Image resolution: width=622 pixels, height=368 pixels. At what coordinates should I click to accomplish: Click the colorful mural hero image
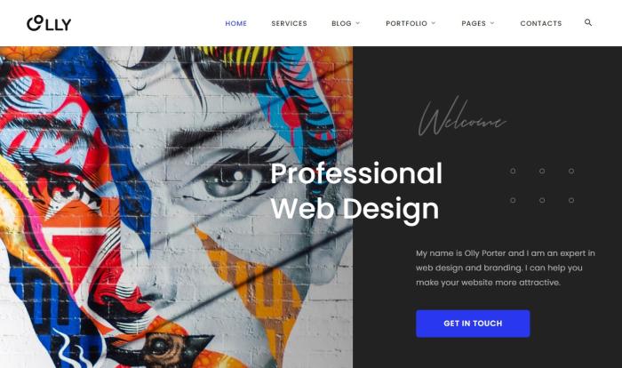(x=176, y=207)
